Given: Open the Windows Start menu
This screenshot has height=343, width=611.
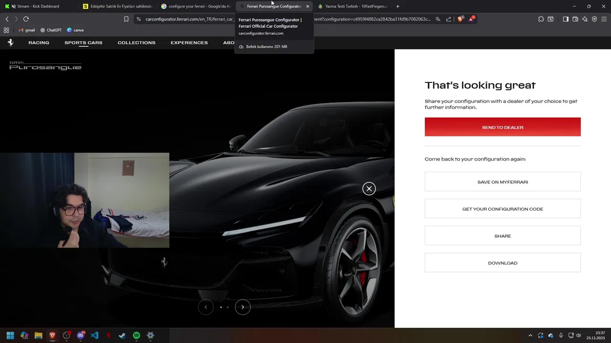Looking at the screenshot, I should (x=10, y=335).
